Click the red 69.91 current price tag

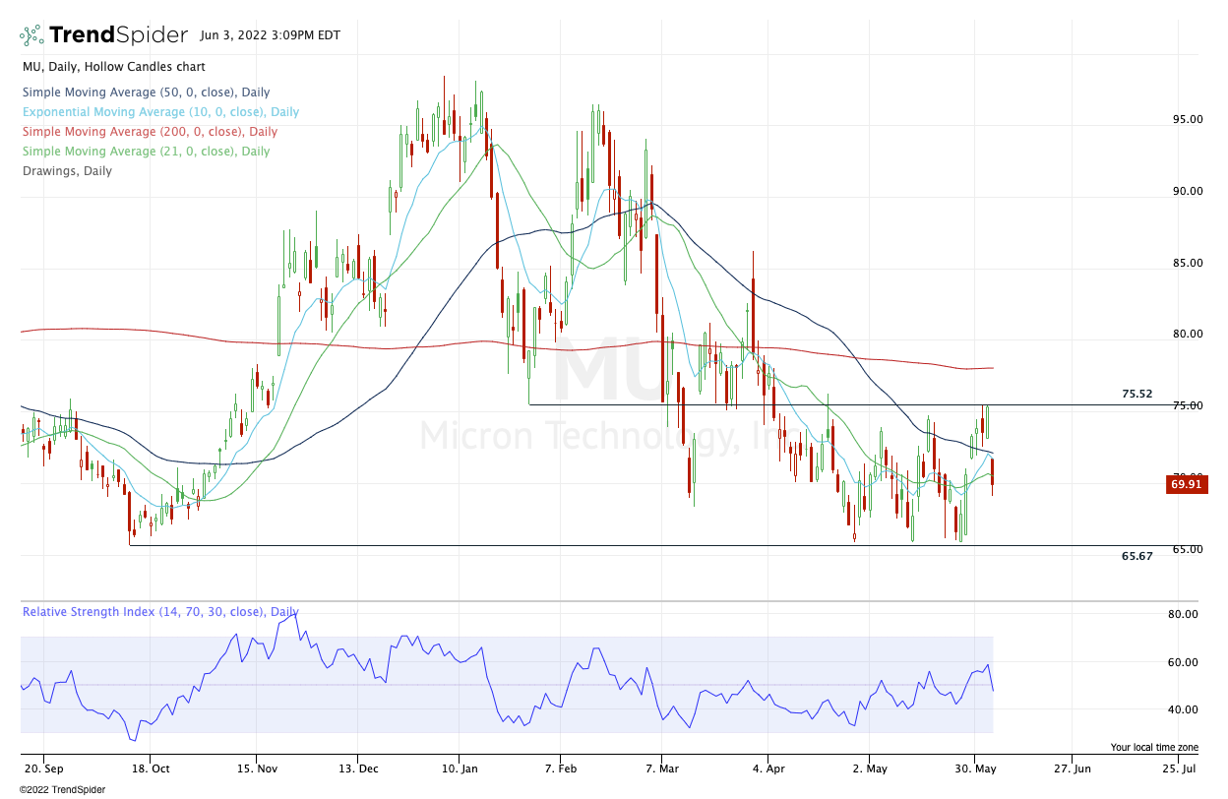1184,483
